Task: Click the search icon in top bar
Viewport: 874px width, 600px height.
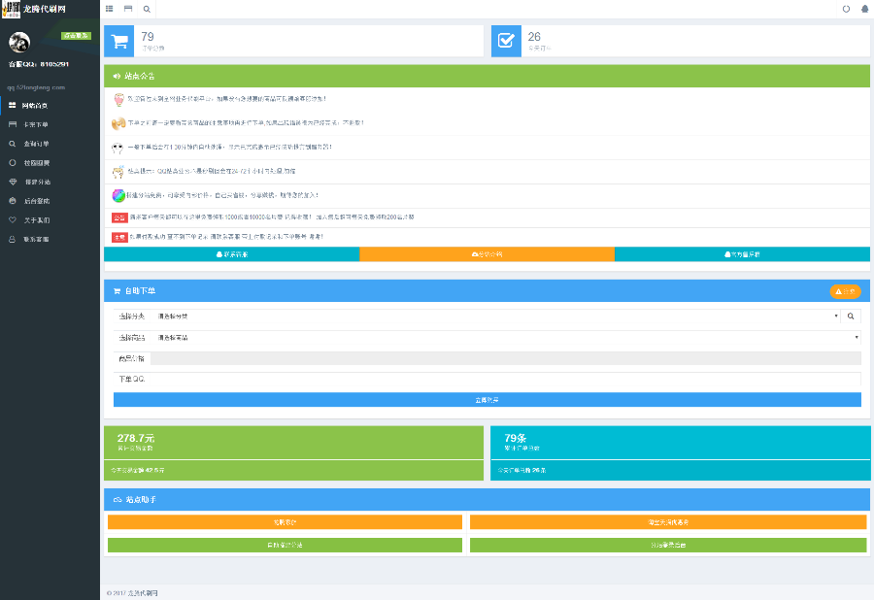Action: click(147, 9)
